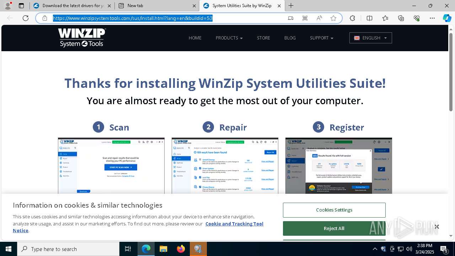Open the Collections icon
The image size is (455, 256).
pos(401,18)
